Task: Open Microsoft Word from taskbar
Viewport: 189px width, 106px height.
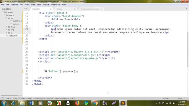Action: 32,103
